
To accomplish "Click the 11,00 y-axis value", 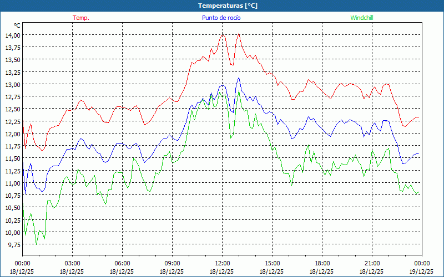I will [13, 183].
